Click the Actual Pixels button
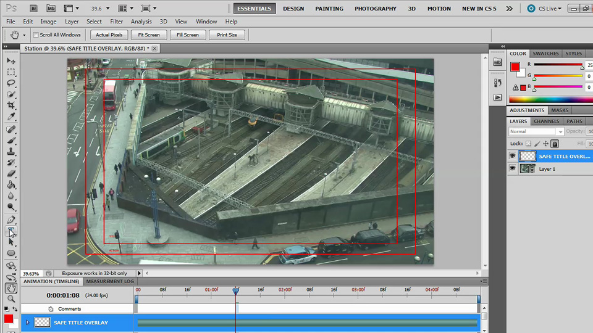Viewport: 593px width, 333px height. pos(109,35)
